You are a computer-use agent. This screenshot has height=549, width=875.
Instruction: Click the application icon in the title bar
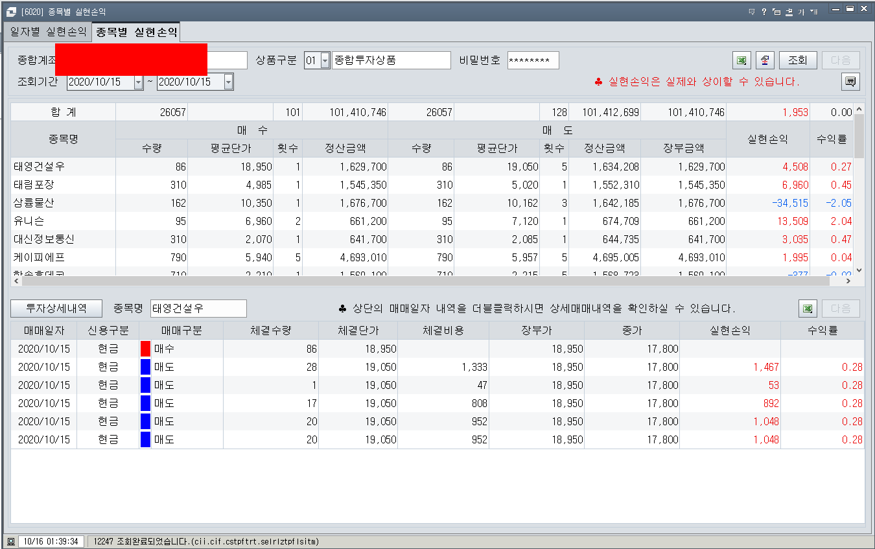[10, 12]
